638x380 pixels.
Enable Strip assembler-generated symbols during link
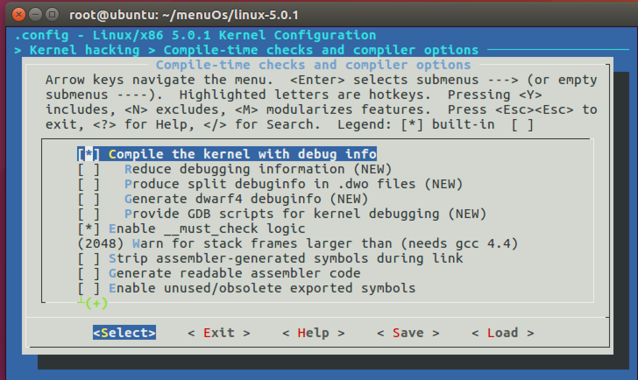89,258
